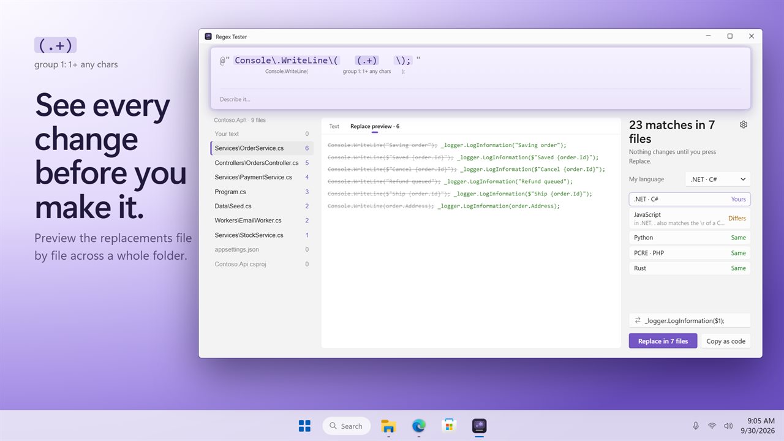Viewport: 784px width, 441px height.
Task: Open Services\PaymentService.cs in file list
Action: (262, 177)
